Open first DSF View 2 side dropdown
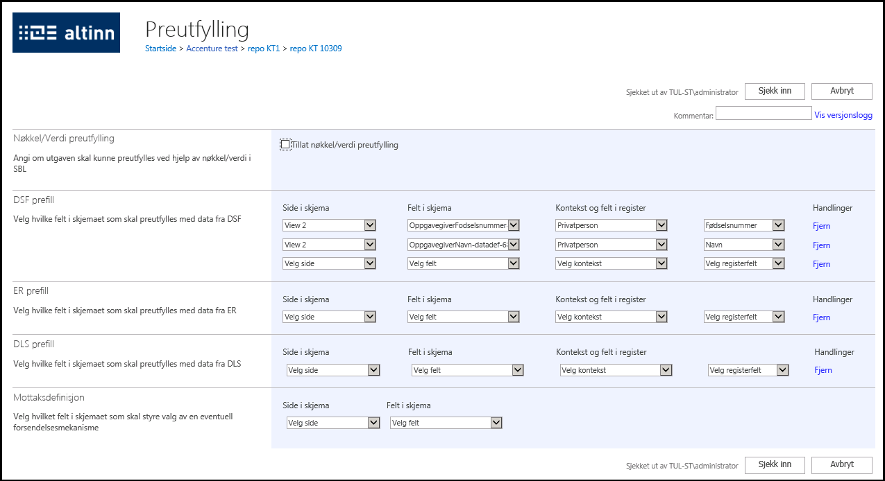 point(329,225)
